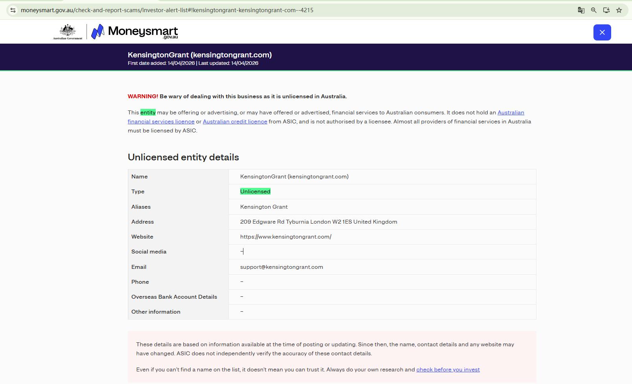Image resolution: width=632 pixels, height=384 pixels.
Task: Open the translate page icon
Action: coord(581,10)
